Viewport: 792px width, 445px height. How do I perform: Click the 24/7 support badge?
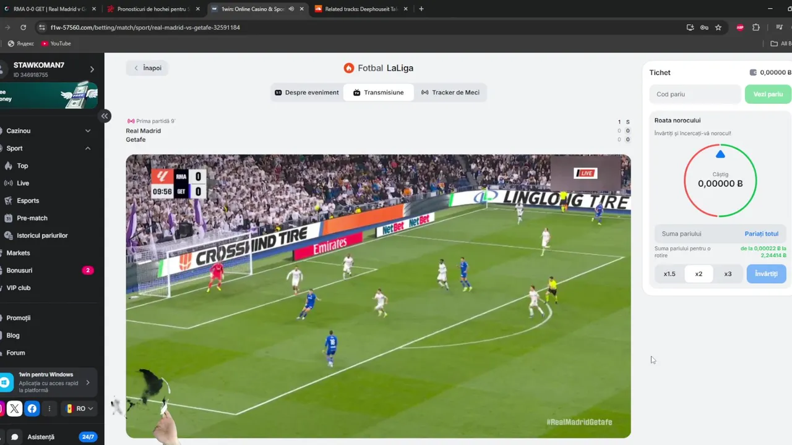point(88,437)
